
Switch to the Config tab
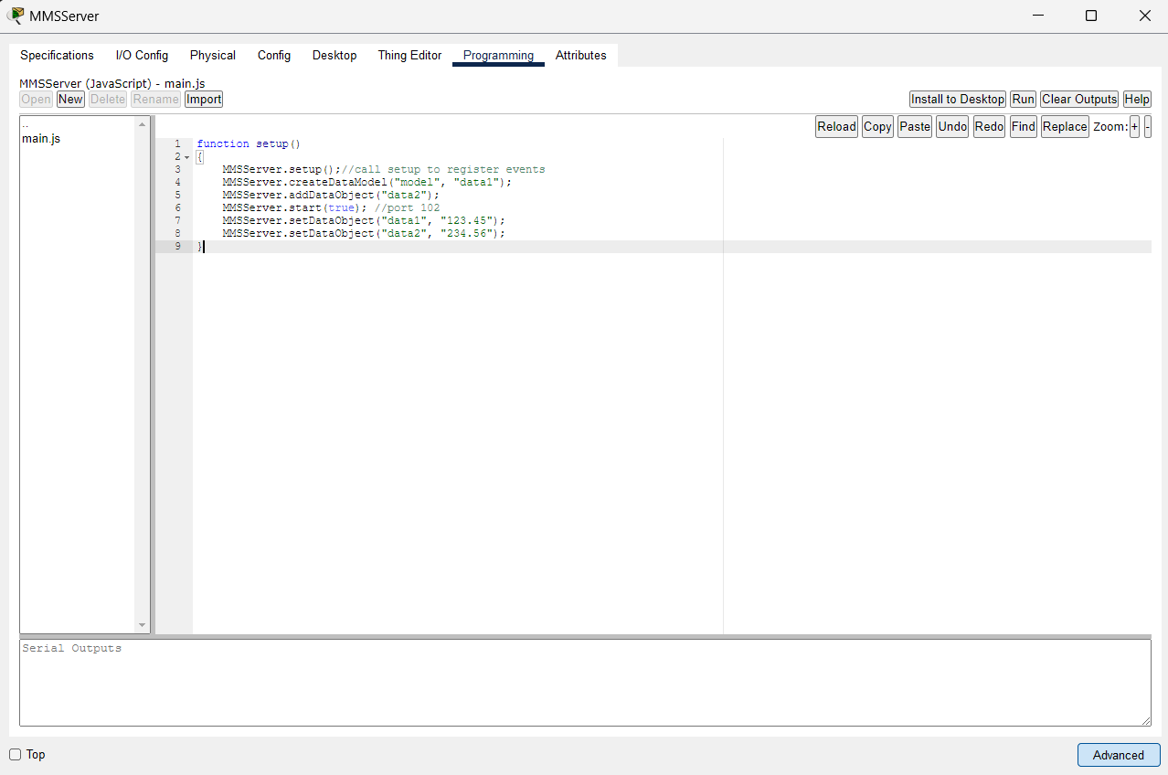pos(273,55)
